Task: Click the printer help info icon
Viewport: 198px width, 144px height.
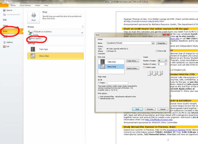Action: point(83,27)
